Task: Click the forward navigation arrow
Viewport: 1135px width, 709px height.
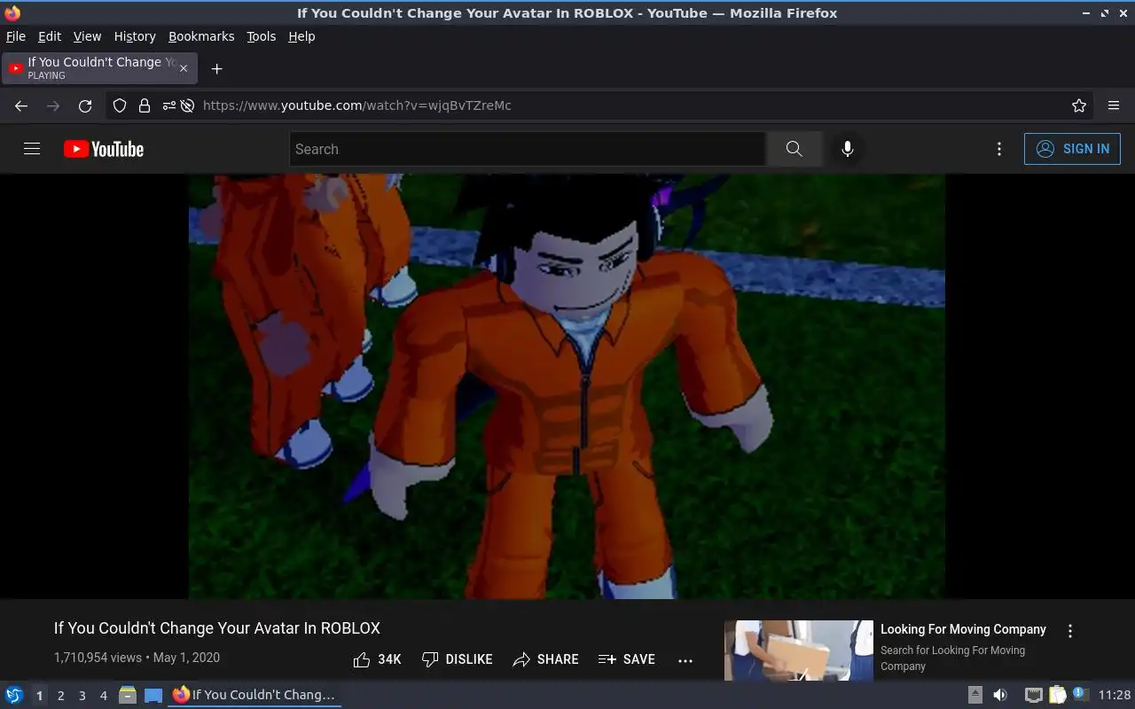Action: click(x=53, y=105)
